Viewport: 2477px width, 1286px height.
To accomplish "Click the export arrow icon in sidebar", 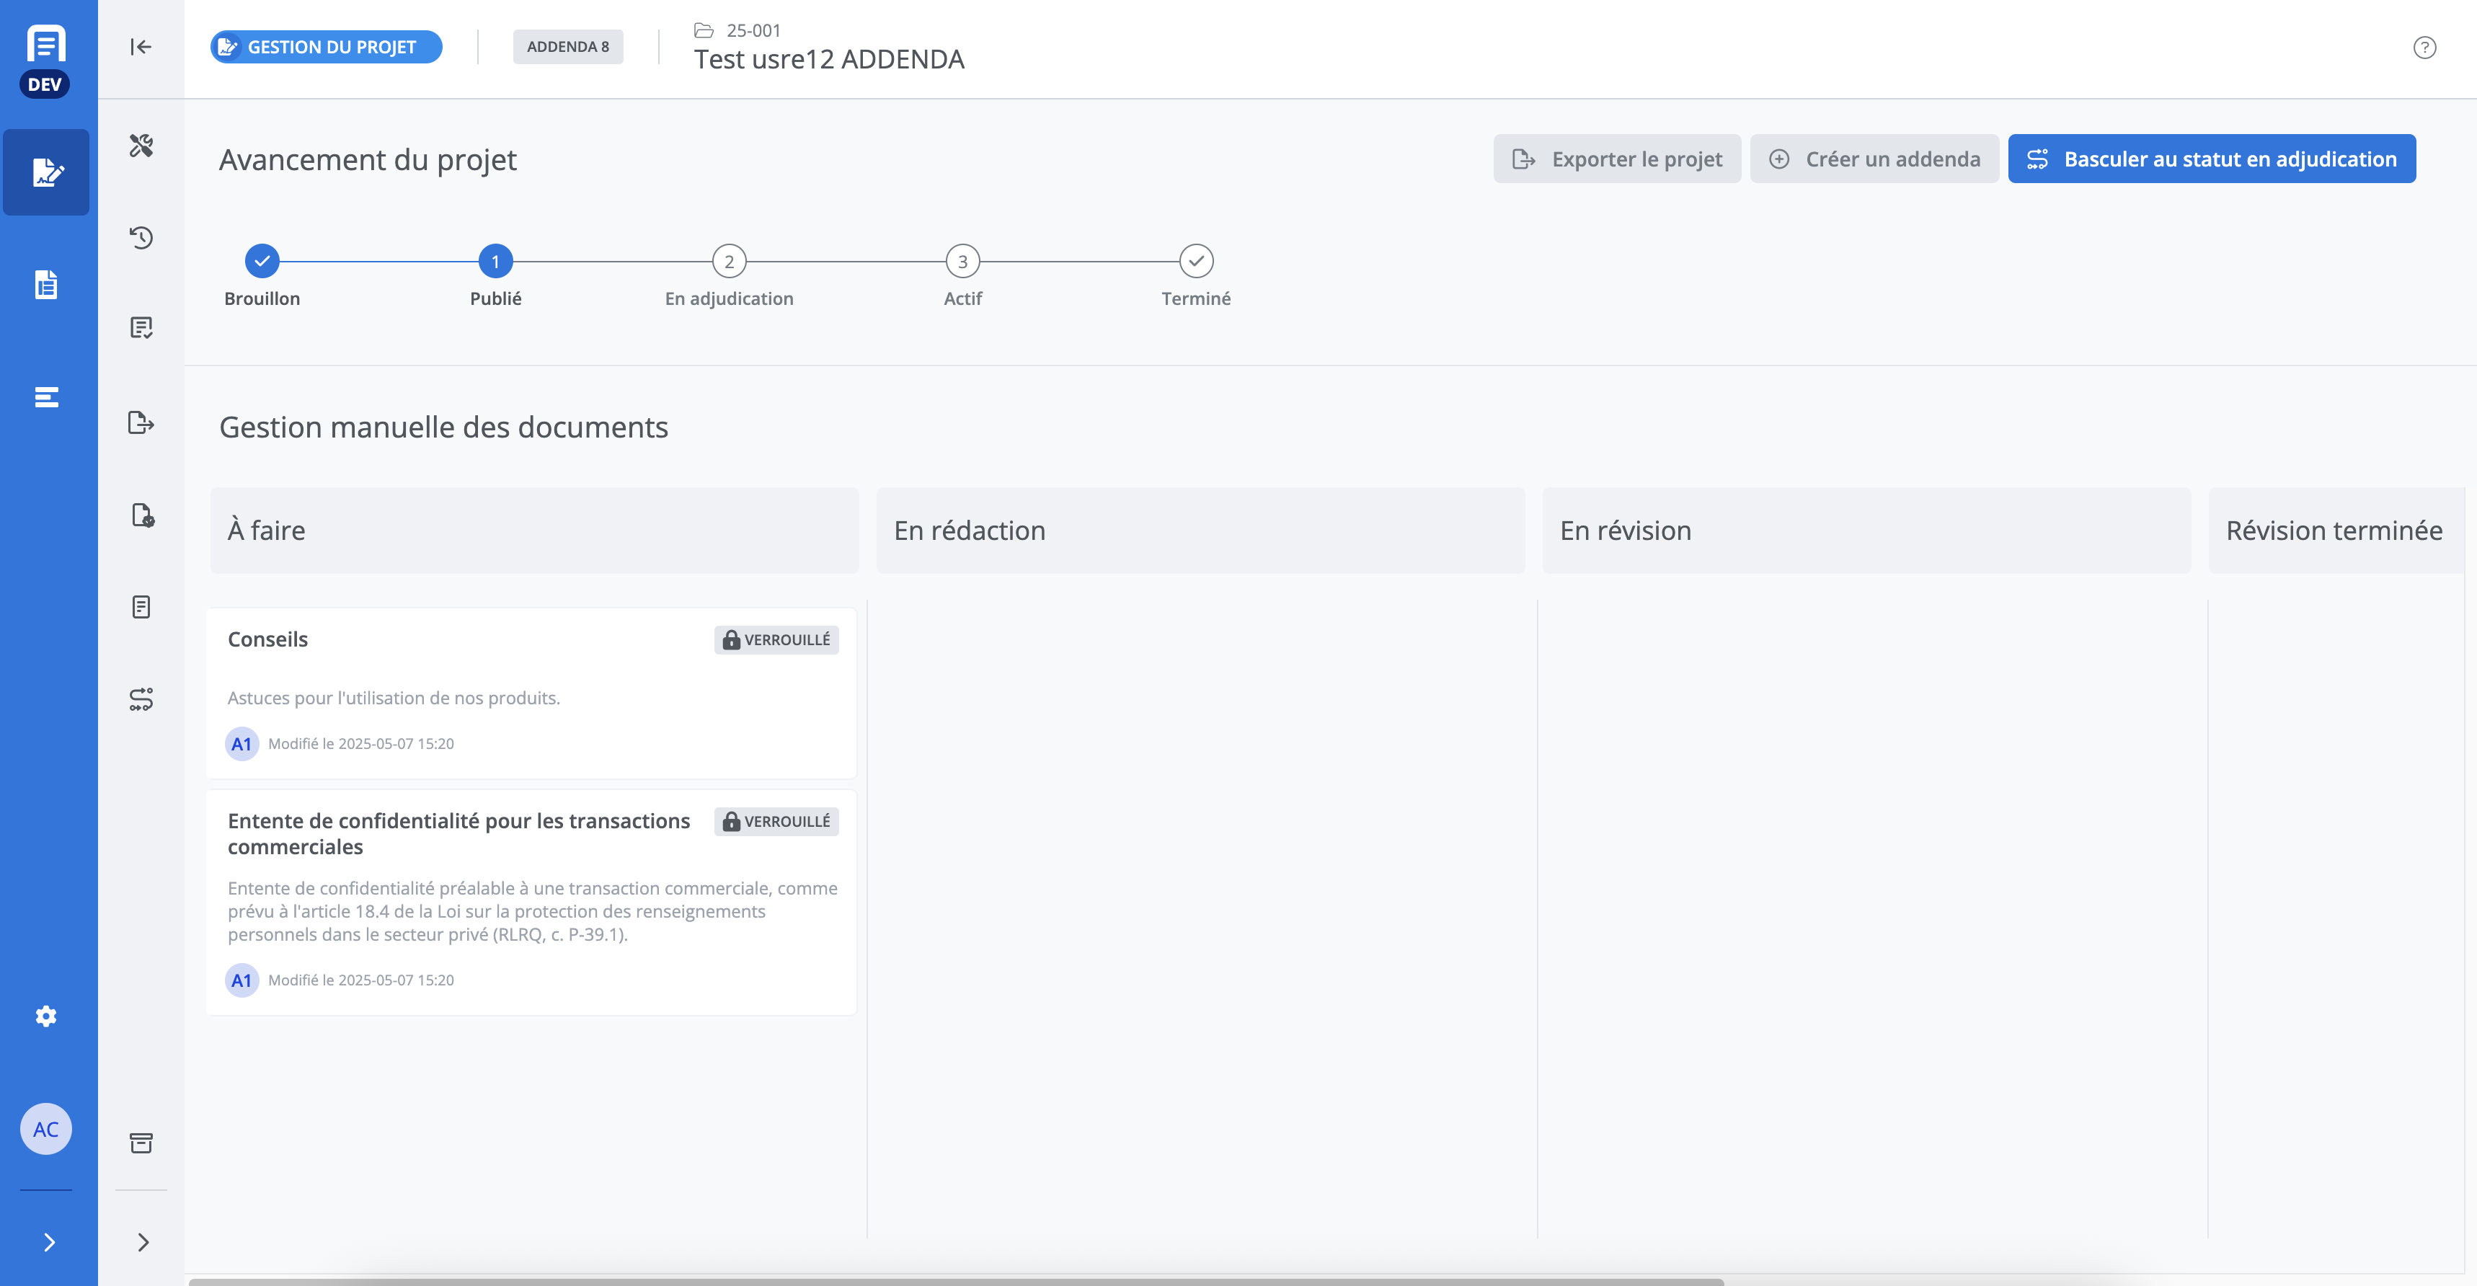I will (141, 422).
